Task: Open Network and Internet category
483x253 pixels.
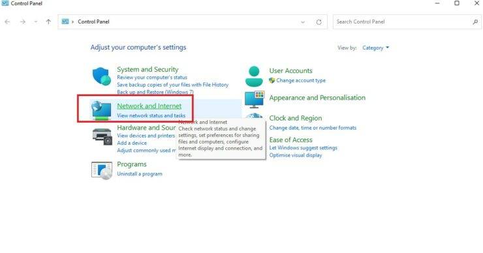Action: coord(149,106)
